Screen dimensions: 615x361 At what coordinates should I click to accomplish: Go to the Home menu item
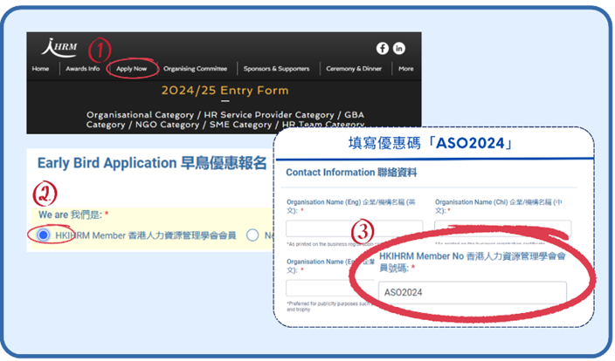(40, 69)
